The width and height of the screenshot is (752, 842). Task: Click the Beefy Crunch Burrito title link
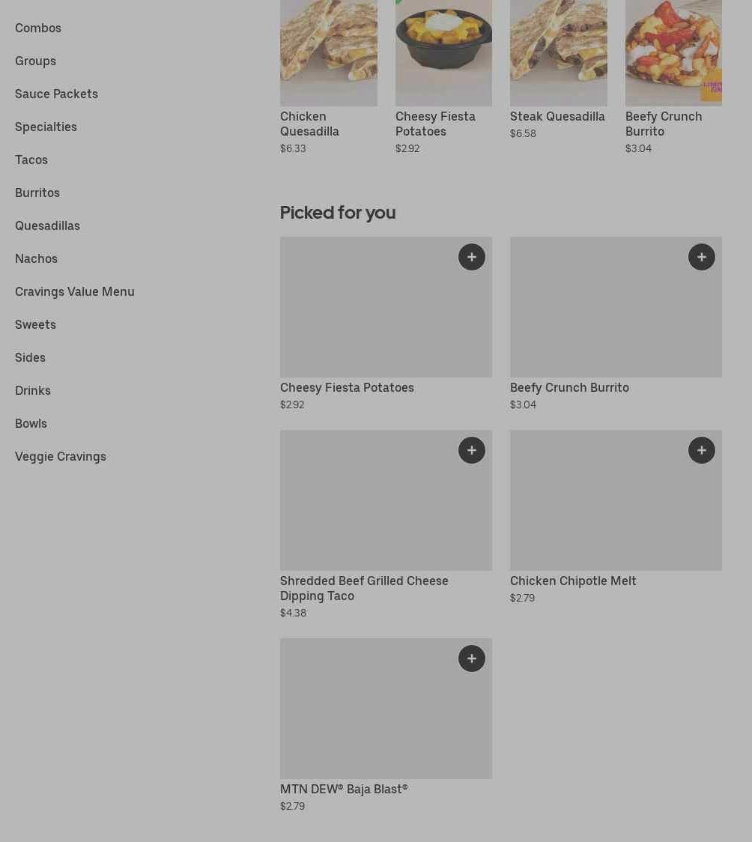569,387
